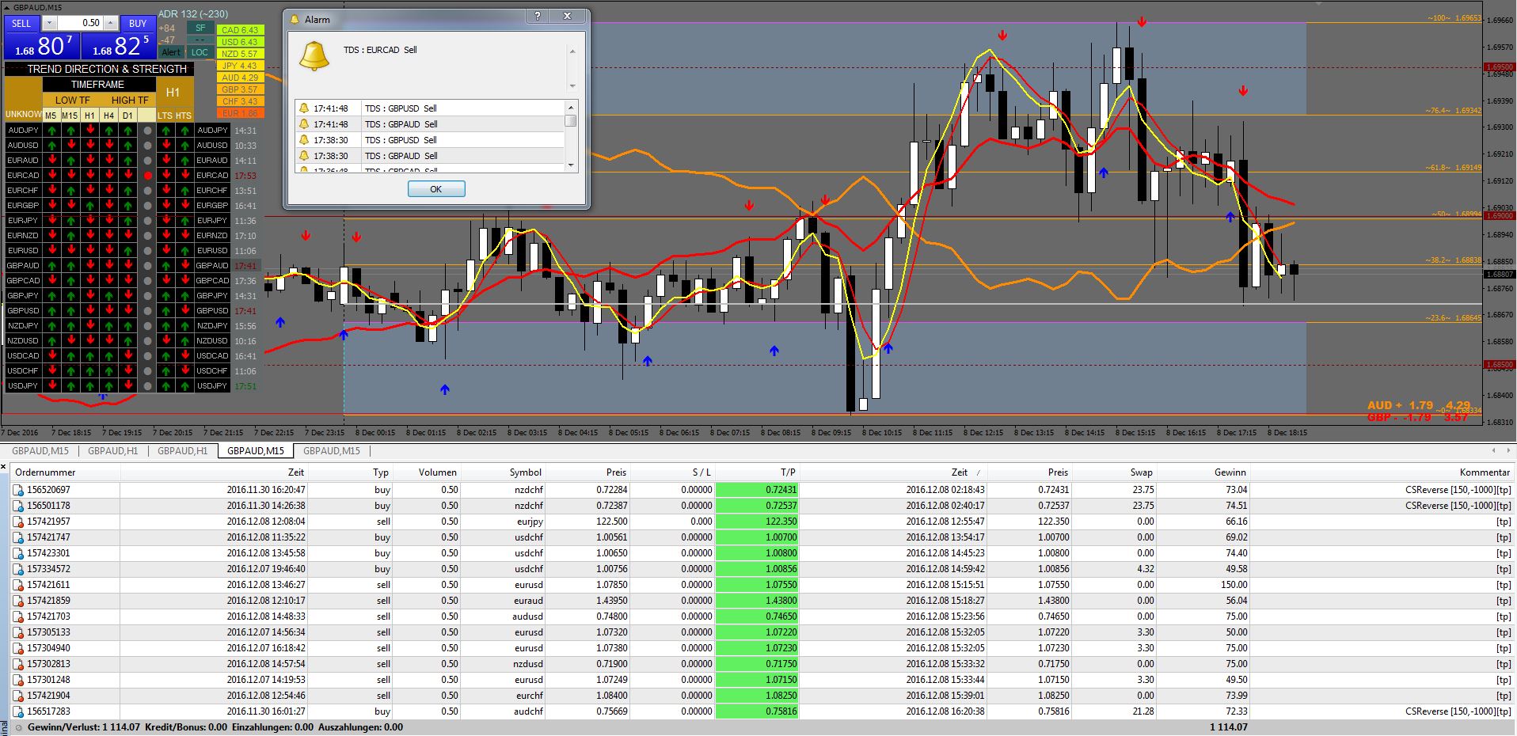Click the bell icon for 17:41:48 GBPAUD alert
The width and height of the screenshot is (1517, 736).
pos(303,124)
